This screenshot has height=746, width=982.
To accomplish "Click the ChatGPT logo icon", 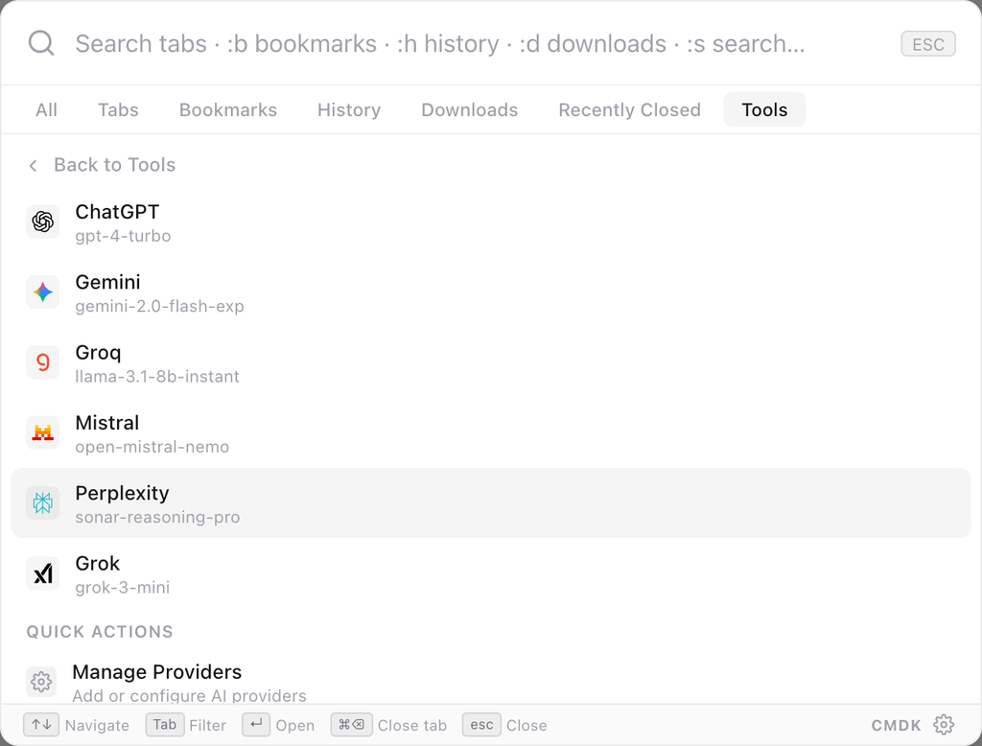I will coord(42,221).
